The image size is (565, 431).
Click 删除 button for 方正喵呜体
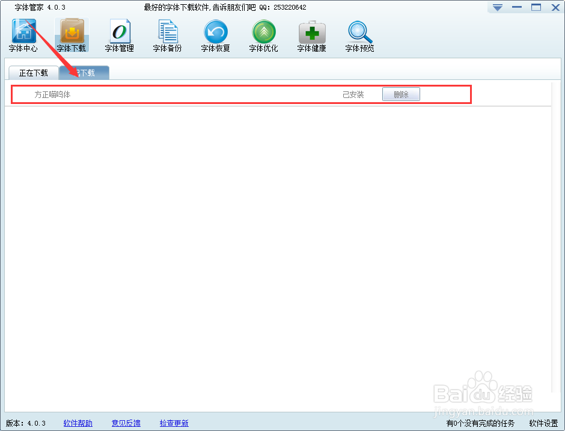tap(401, 94)
